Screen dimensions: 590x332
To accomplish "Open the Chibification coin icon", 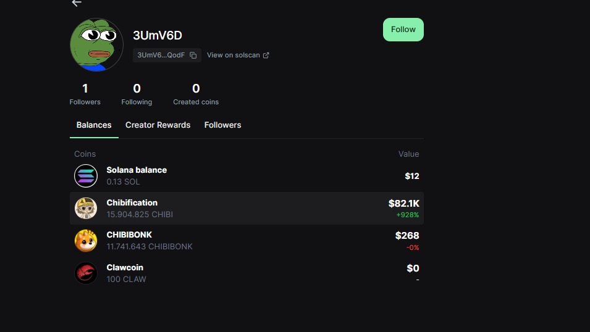I will [86, 209].
